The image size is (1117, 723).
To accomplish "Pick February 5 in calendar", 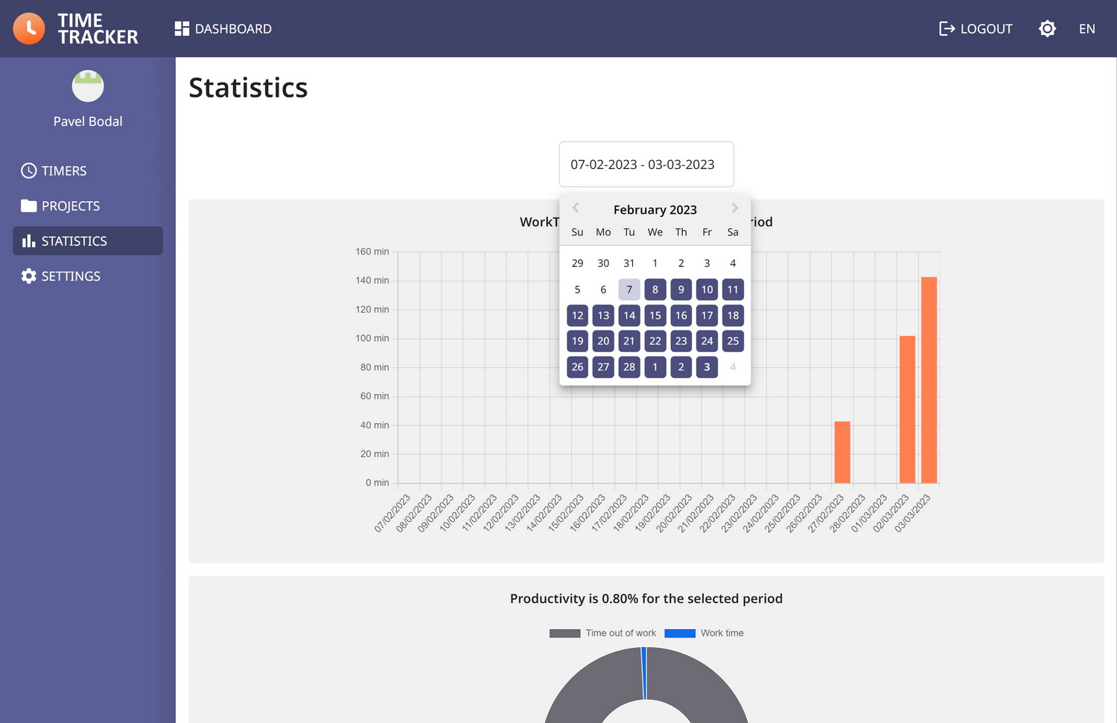I will tap(577, 289).
